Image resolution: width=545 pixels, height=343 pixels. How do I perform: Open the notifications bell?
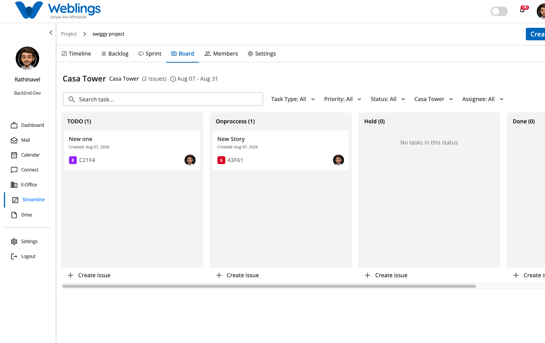pyautogui.click(x=522, y=10)
